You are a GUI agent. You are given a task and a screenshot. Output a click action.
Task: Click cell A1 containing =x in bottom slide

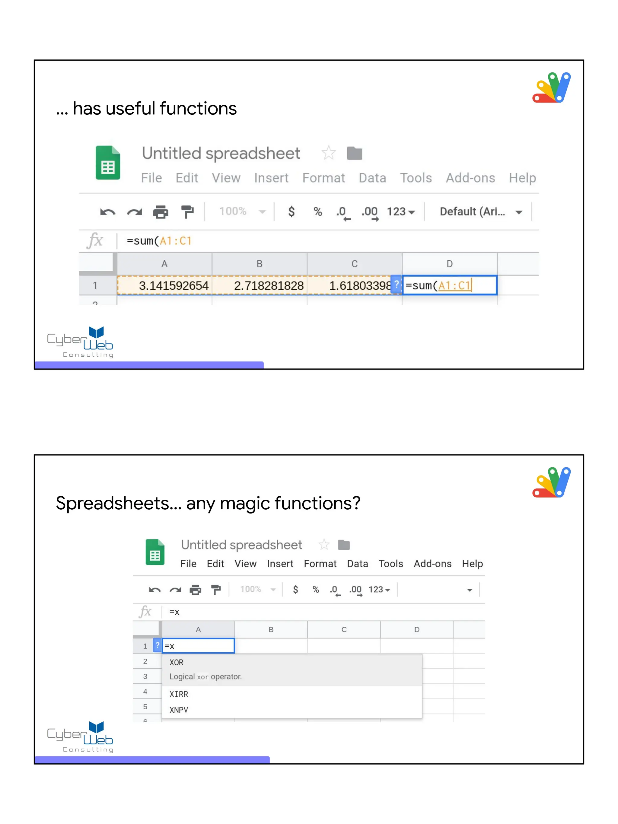(198, 646)
